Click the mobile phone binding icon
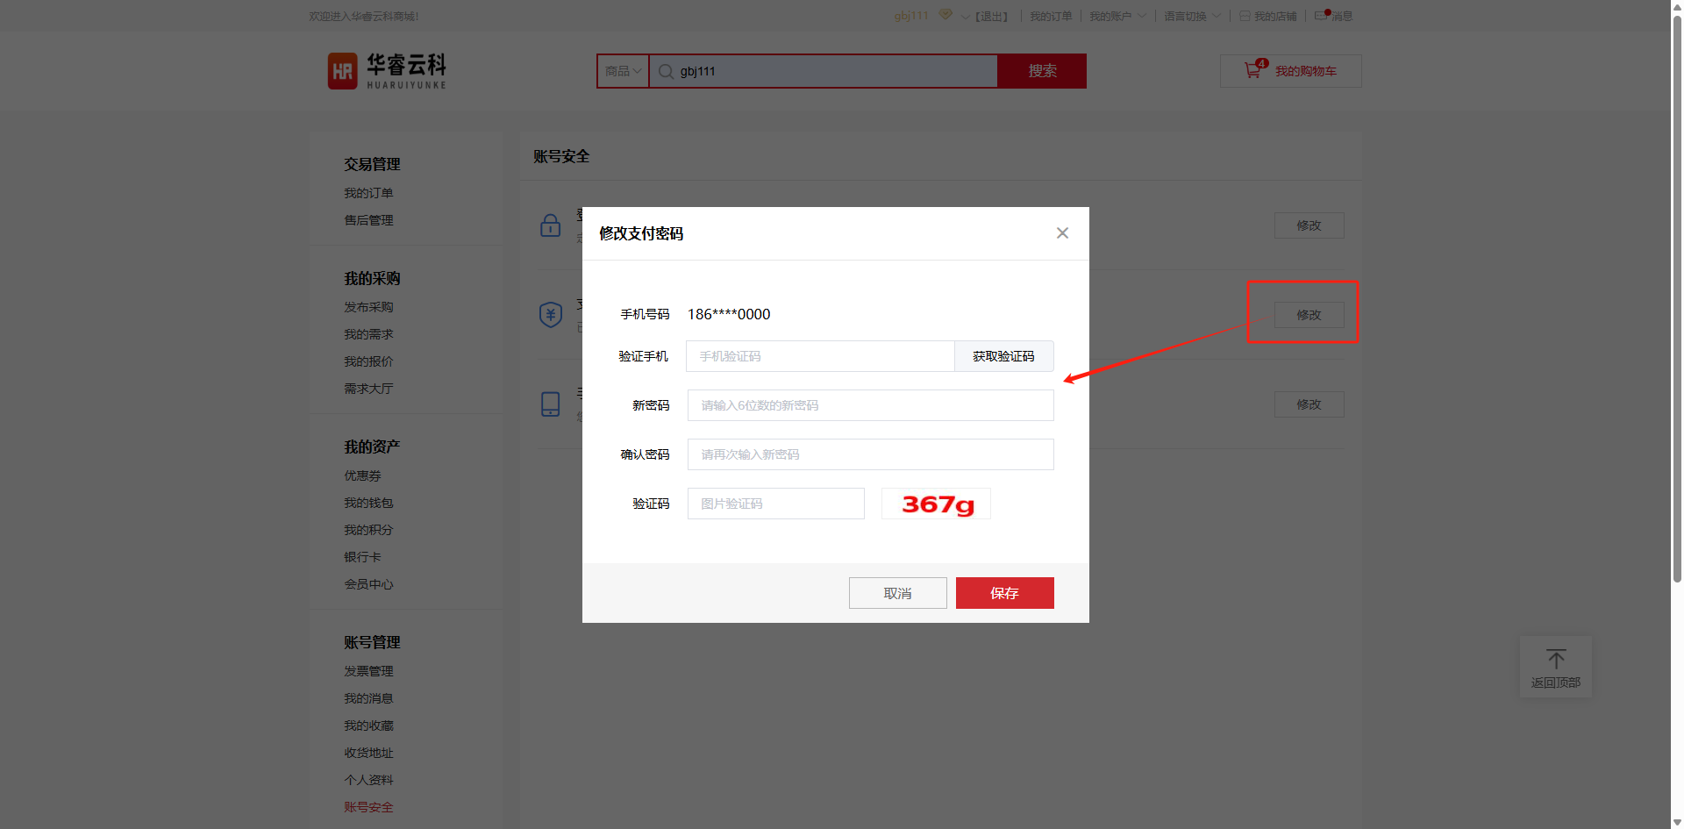Viewport: 1684px width, 829px height. [550, 404]
